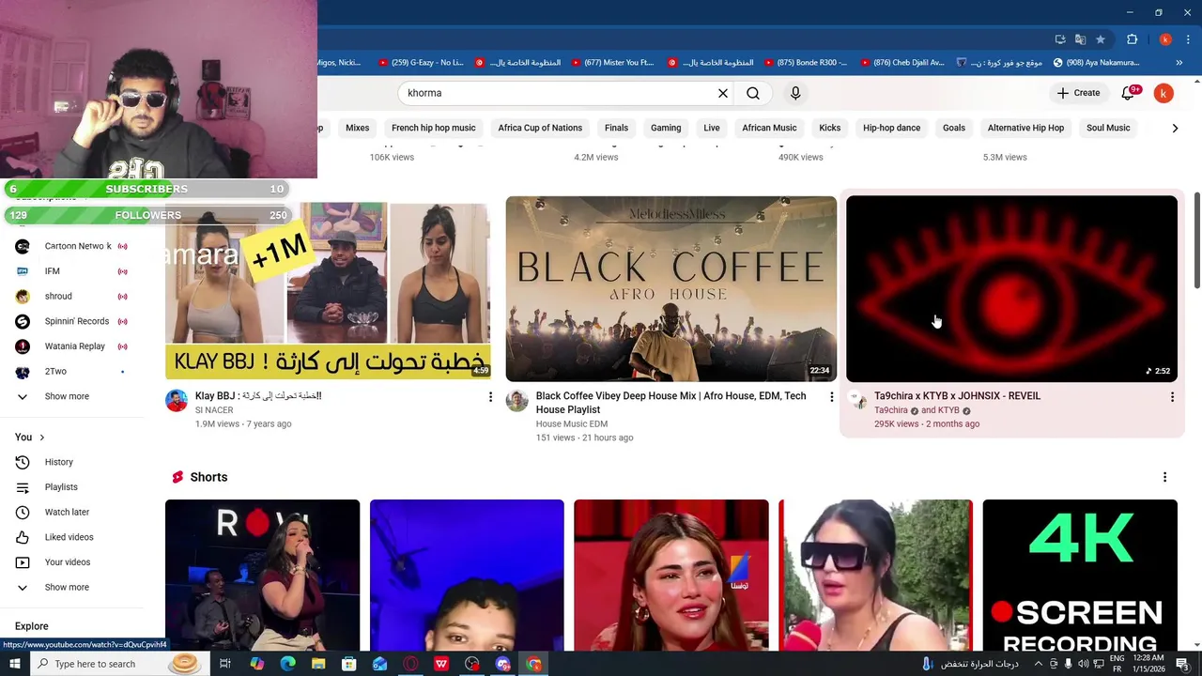Viewport: 1202px width, 676px height.
Task: Select the Soul Music chip
Action: [1108, 128]
